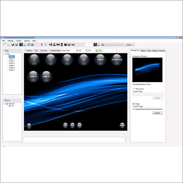Click the blue monitor icon in toolbar

28,44
